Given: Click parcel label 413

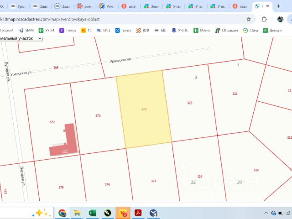Looking at the screenshot, I should click(5, 191).
